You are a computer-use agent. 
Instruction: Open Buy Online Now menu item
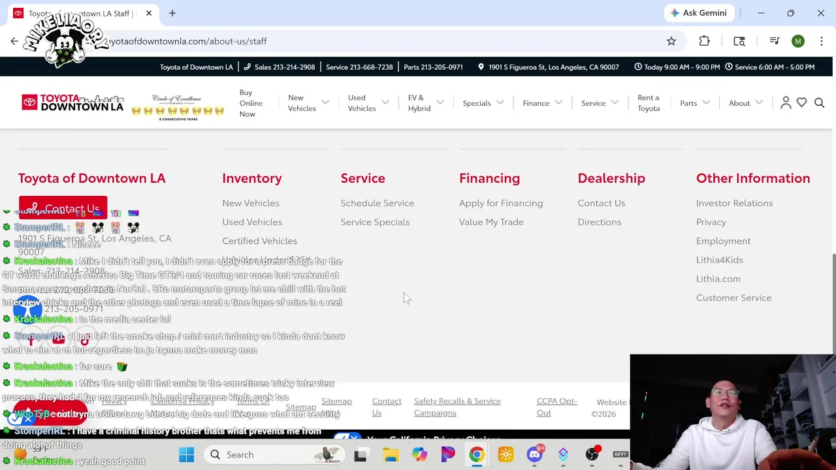pyautogui.click(x=251, y=103)
